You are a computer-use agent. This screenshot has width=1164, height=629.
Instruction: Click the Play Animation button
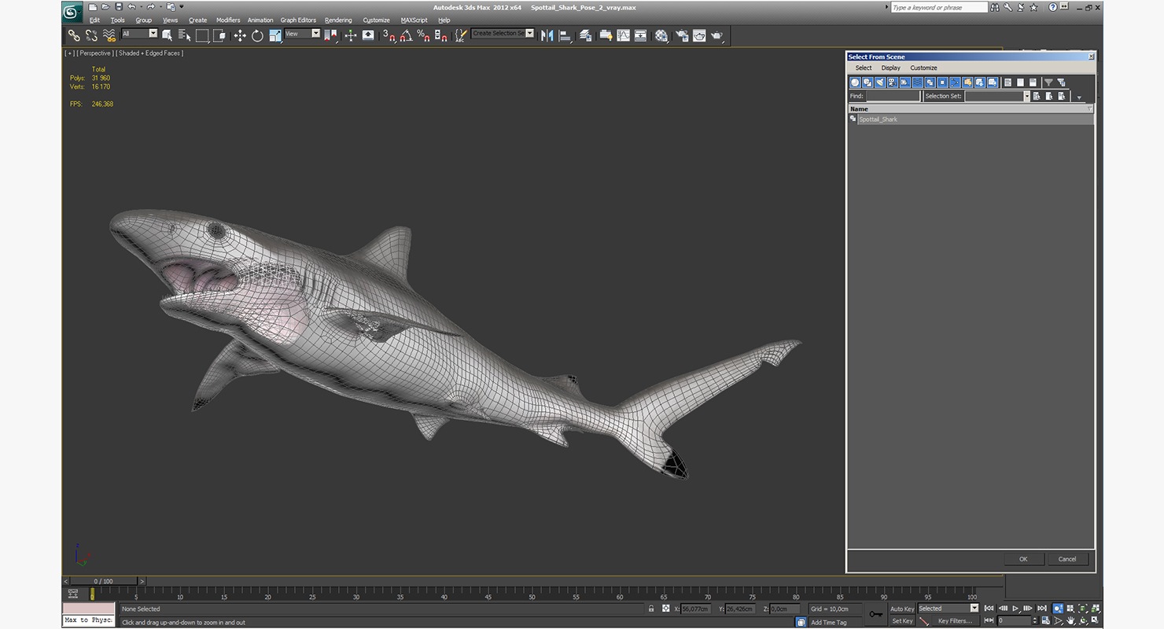pyautogui.click(x=1015, y=609)
